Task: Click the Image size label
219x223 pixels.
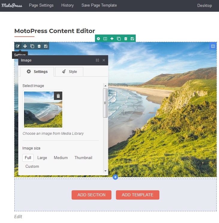Action: [x=31, y=148]
